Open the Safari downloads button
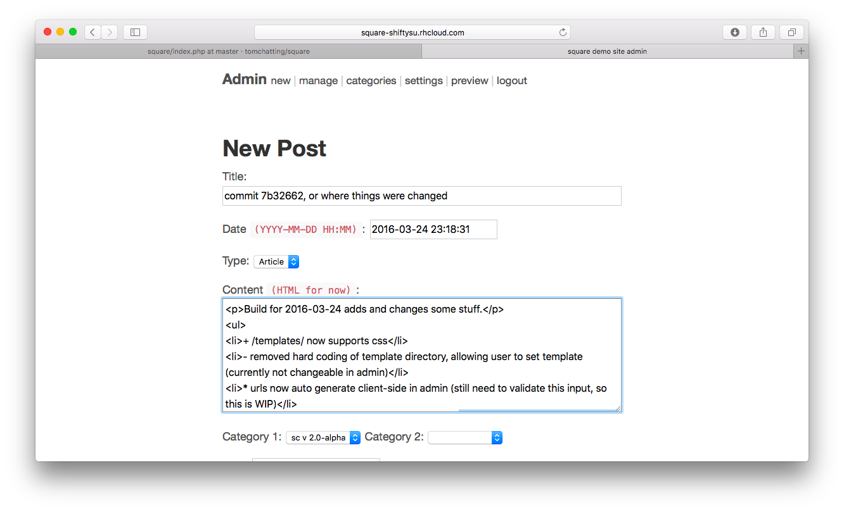The image size is (844, 512). (x=734, y=32)
